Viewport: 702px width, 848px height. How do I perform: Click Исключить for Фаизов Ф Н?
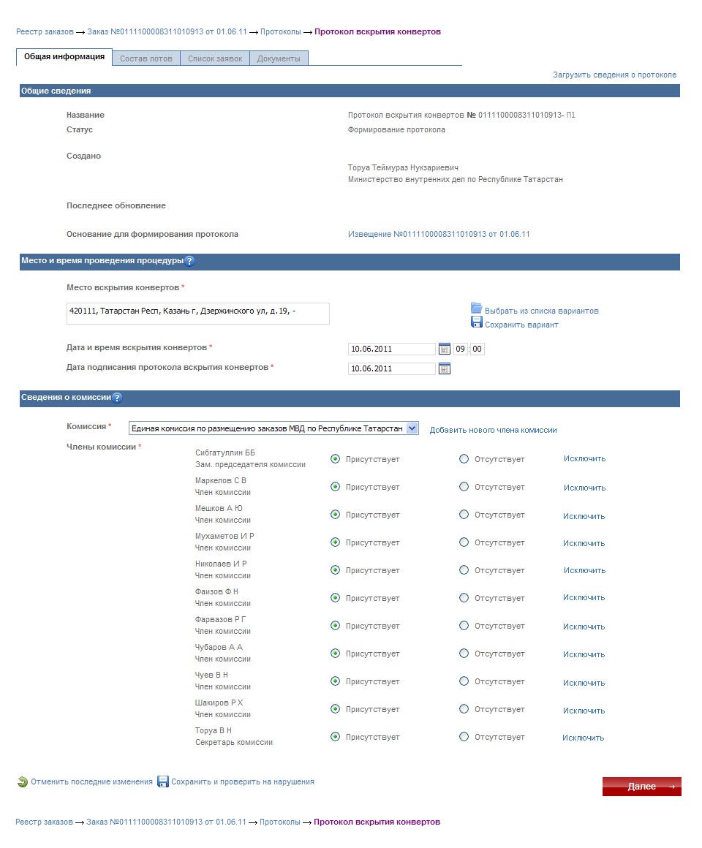(584, 597)
